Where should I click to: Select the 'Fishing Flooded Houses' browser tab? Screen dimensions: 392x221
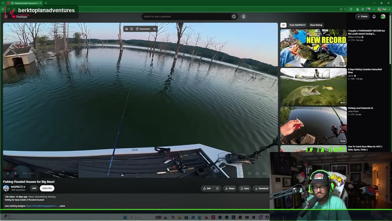pyautogui.click(x=24, y=3)
